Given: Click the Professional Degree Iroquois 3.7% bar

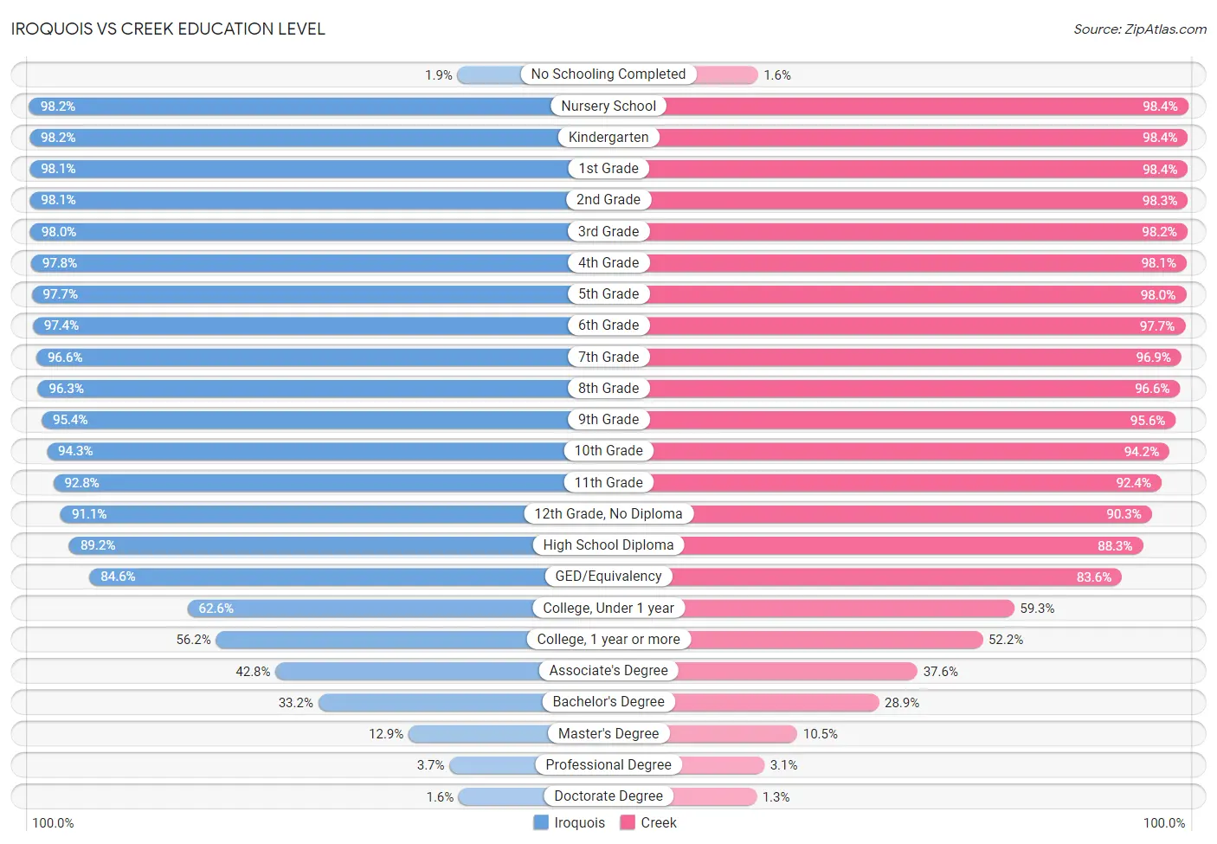Looking at the screenshot, I should coord(529,765).
